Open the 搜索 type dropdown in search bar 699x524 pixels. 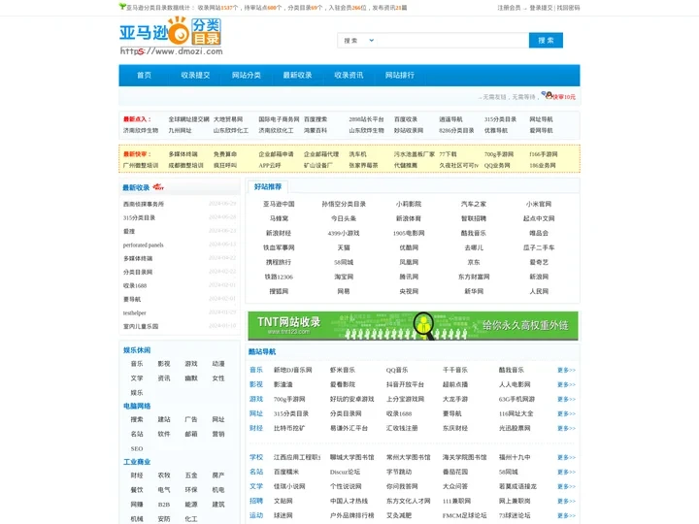click(358, 41)
